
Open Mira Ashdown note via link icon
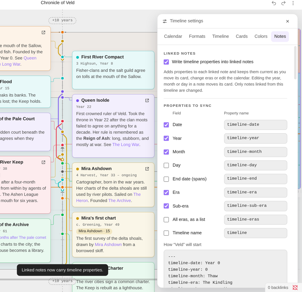(x=147, y=169)
